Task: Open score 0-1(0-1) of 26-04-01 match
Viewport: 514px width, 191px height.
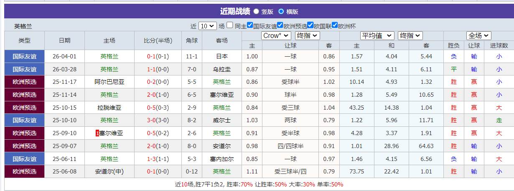Action: click(158, 56)
